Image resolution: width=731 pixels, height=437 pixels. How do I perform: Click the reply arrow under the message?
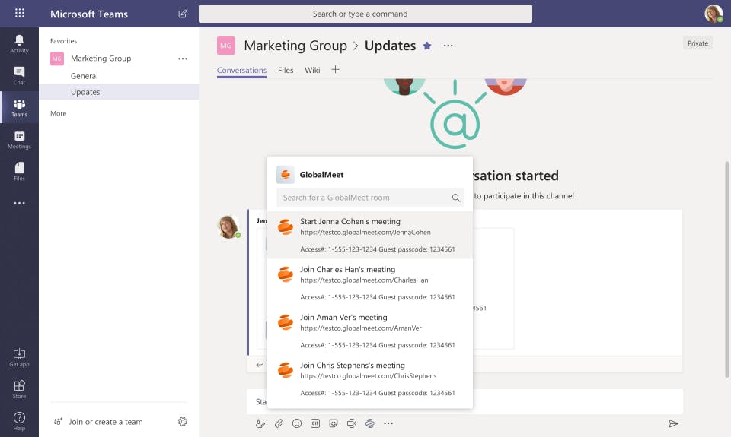pyautogui.click(x=260, y=364)
